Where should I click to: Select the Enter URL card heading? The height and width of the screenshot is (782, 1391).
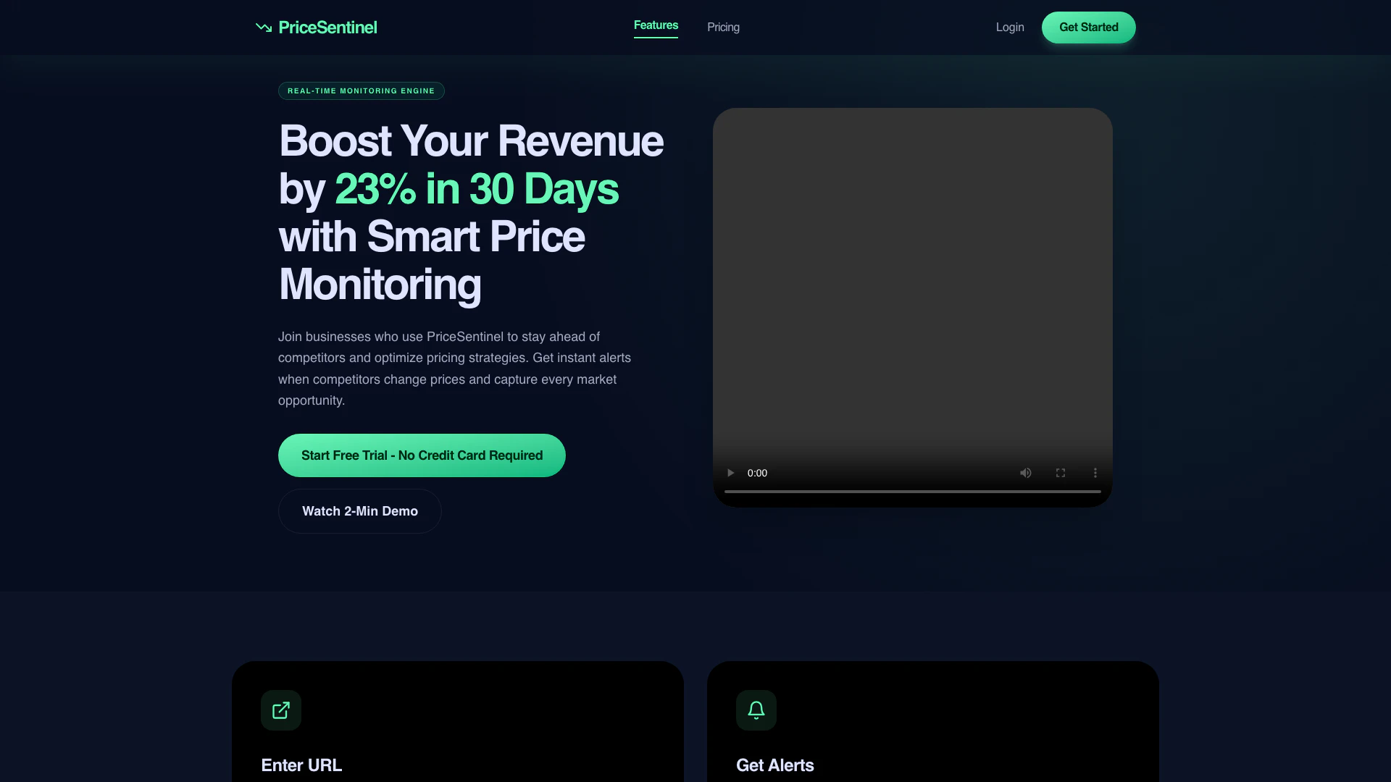point(301,765)
